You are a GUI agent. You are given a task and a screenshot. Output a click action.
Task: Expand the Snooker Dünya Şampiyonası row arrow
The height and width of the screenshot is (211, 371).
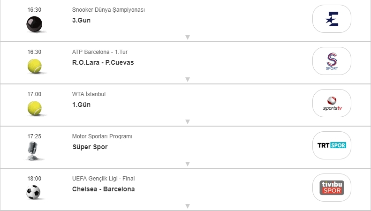(187, 37)
